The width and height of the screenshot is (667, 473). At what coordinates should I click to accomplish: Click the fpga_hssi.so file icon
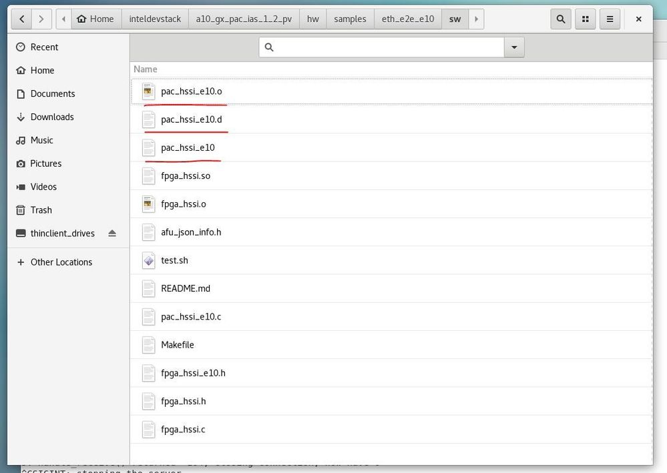click(x=148, y=176)
